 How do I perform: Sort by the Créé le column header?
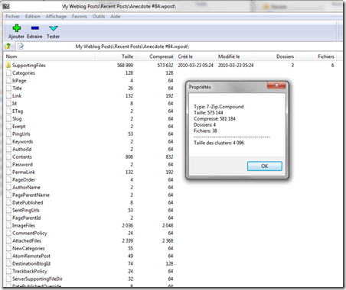tap(195, 56)
